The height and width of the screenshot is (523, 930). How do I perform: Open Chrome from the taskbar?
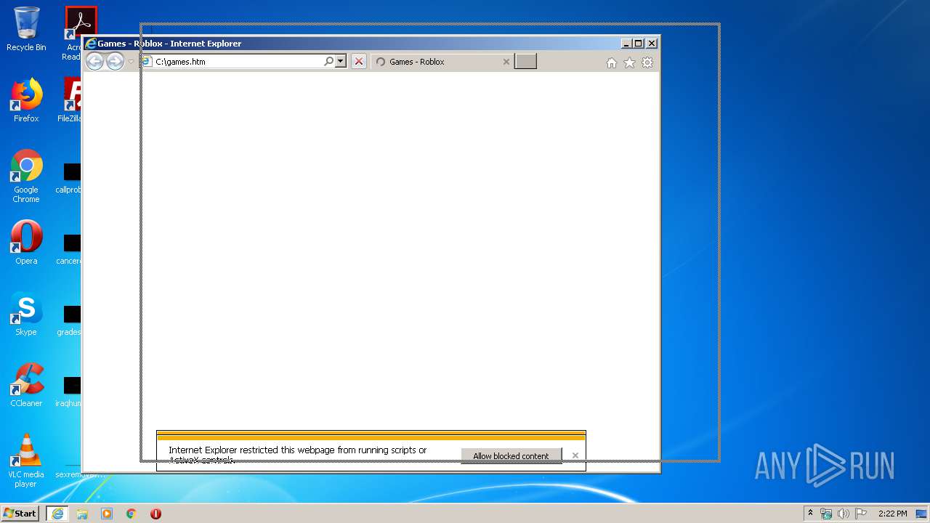[132, 514]
